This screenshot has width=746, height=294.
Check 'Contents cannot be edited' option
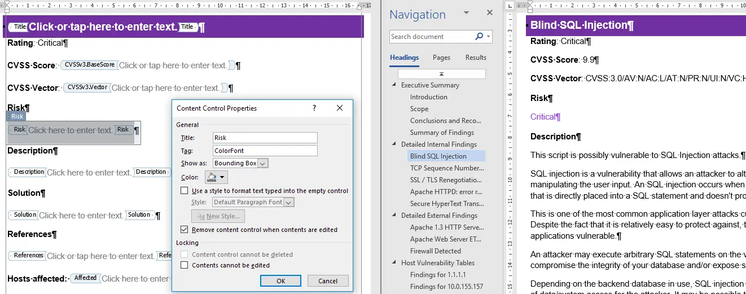184,265
